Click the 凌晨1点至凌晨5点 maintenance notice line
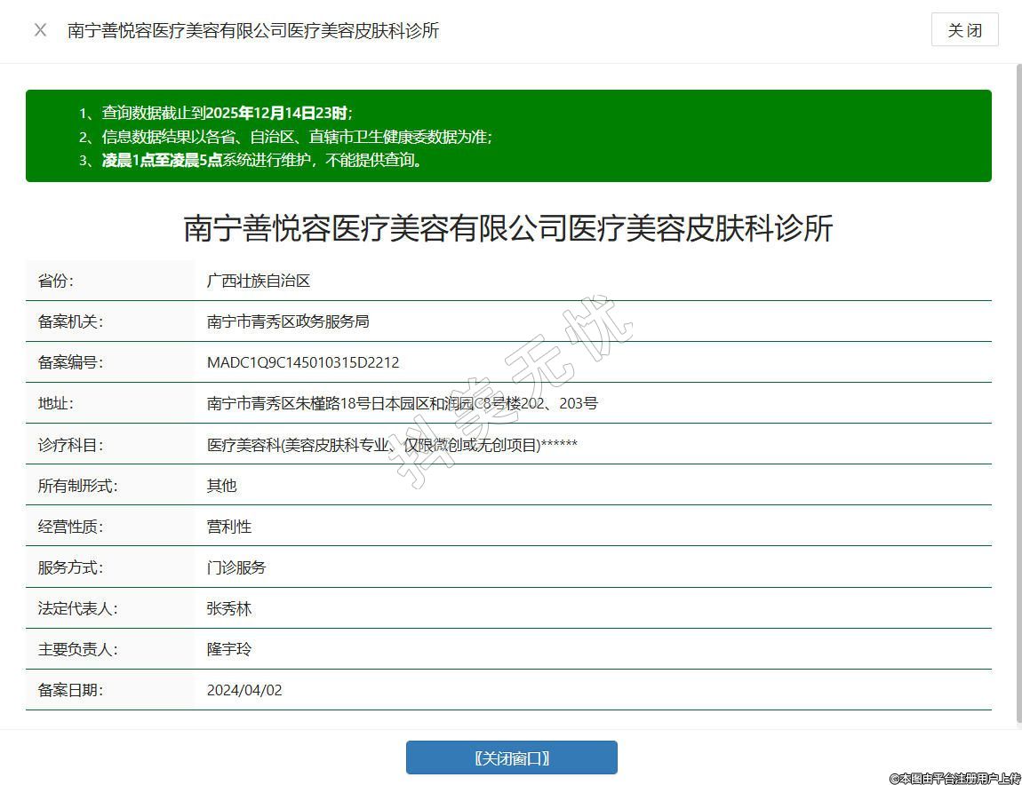The width and height of the screenshot is (1022, 785). click(x=262, y=161)
